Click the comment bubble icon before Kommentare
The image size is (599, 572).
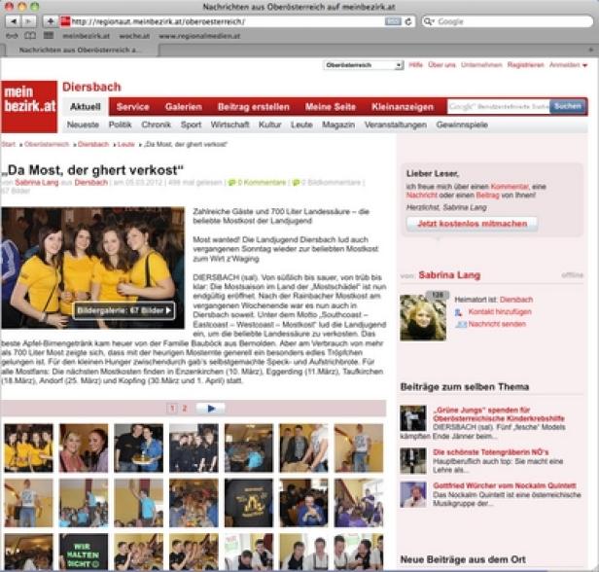pos(231,183)
